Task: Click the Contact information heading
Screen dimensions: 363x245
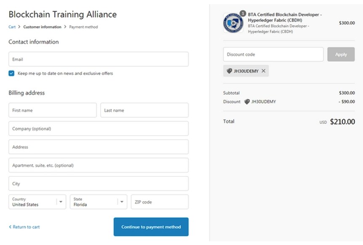Action: (x=34, y=42)
